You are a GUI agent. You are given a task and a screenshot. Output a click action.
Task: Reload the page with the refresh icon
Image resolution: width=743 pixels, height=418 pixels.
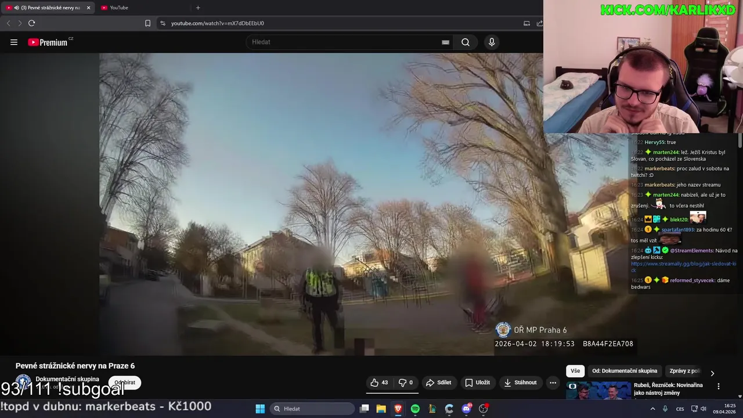[x=31, y=23]
